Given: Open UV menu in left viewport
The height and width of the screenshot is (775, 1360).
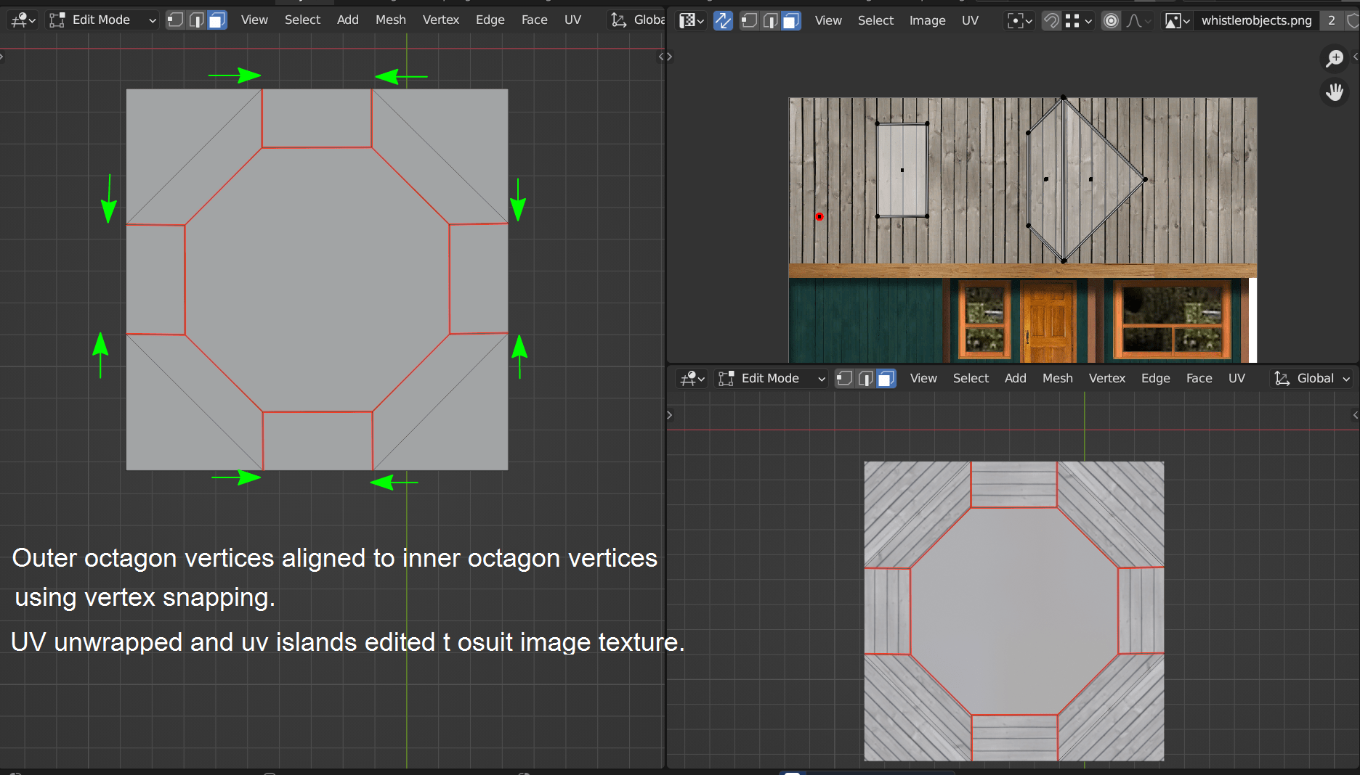Looking at the screenshot, I should pos(573,20).
